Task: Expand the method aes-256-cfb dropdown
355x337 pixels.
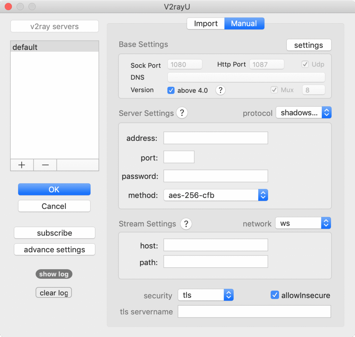Action: point(216,195)
